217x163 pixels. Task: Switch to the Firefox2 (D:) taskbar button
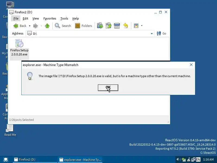tap(35, 160)
